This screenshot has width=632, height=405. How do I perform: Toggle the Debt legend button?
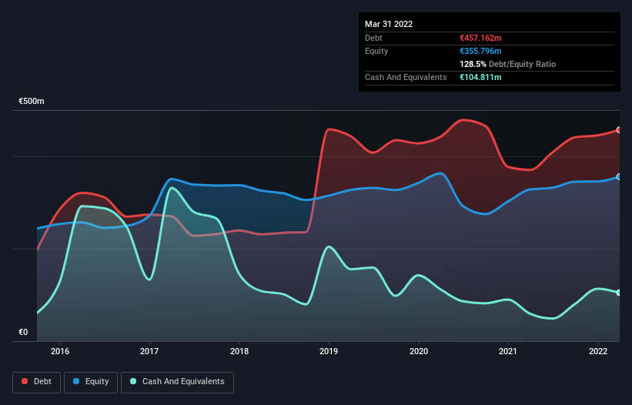click(x=36, y=382)
